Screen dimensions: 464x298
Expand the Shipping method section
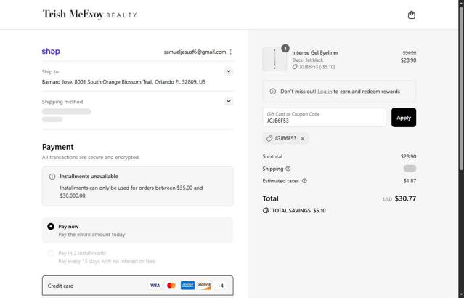point(229,101)
